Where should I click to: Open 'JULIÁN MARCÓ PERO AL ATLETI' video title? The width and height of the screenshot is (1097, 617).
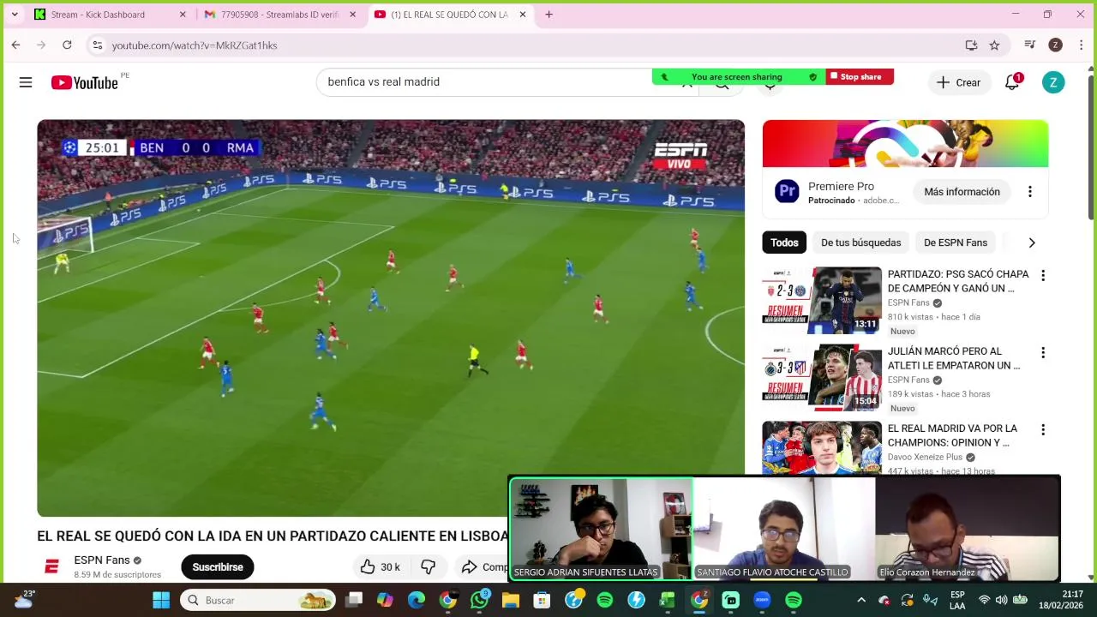954,358
